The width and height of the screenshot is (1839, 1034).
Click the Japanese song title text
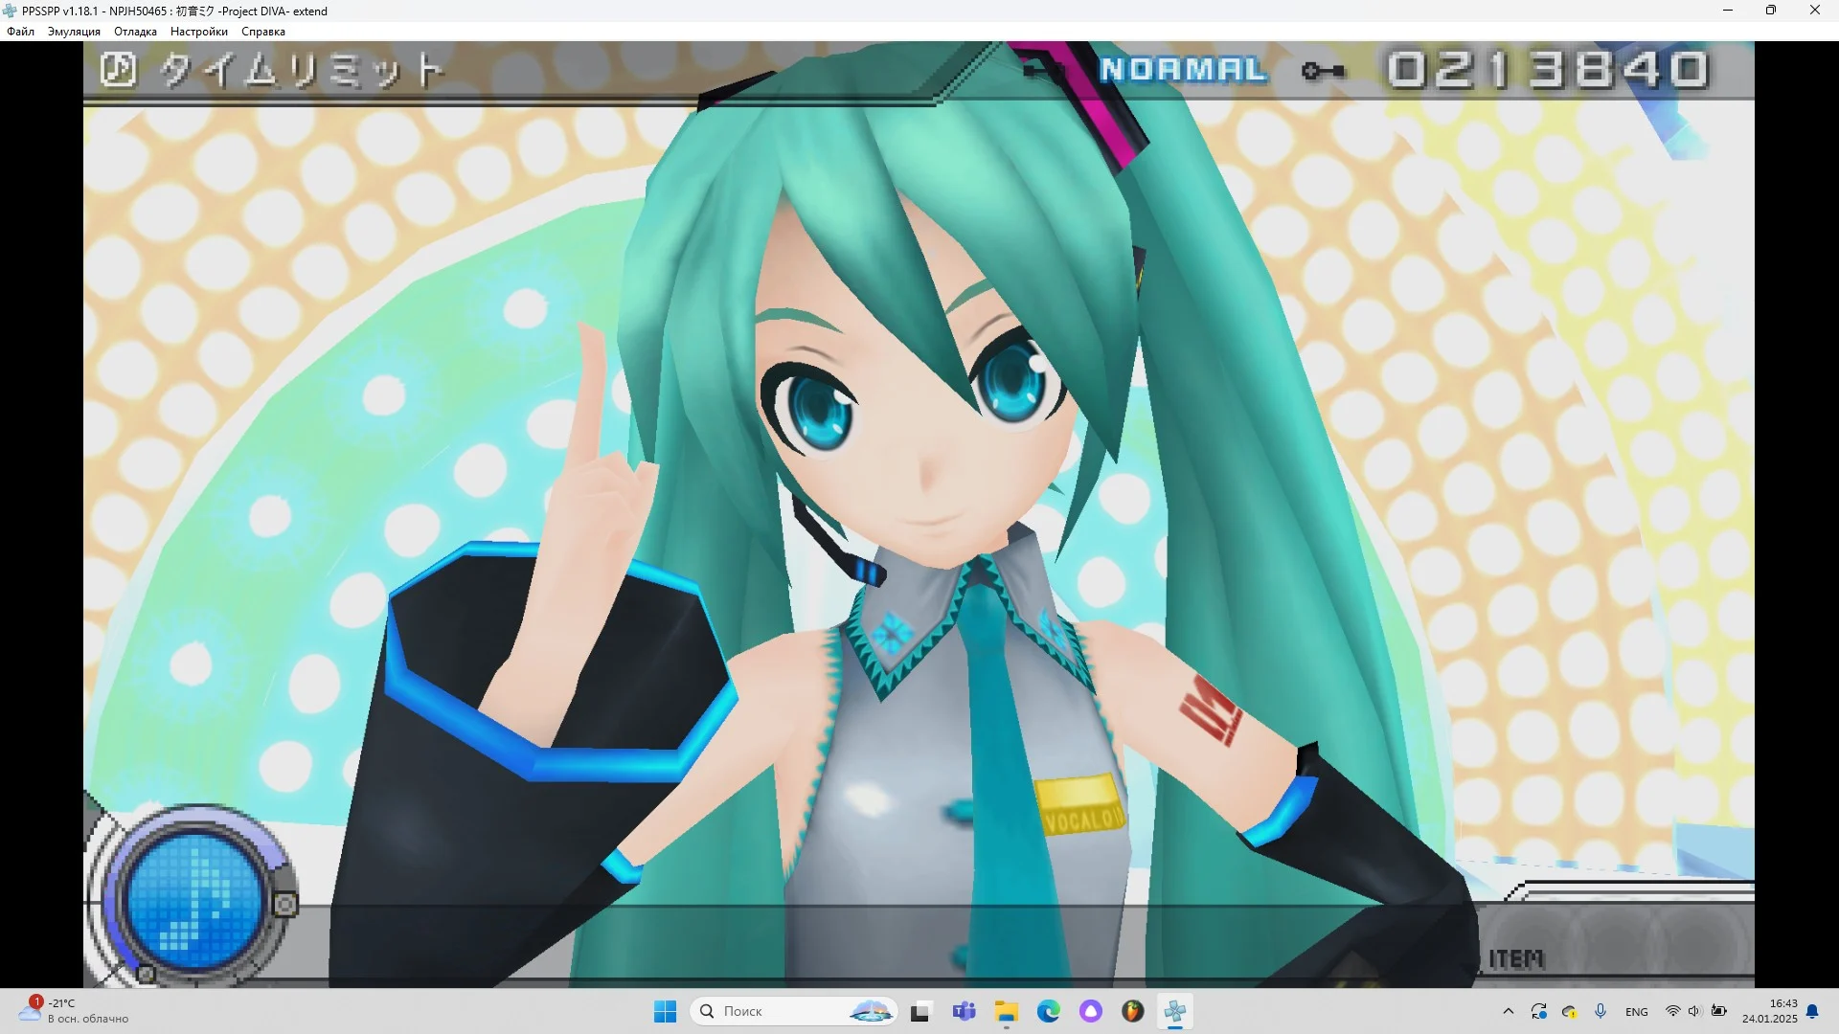pyautogui.click(x=301, y=70)
